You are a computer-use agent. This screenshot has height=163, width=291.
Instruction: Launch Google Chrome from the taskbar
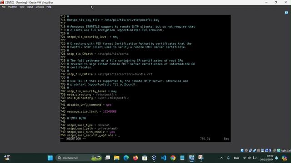click(x=173, y=158)
